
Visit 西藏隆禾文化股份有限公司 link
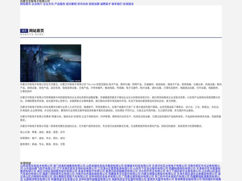pyautogui.click(x=124, y=174)
